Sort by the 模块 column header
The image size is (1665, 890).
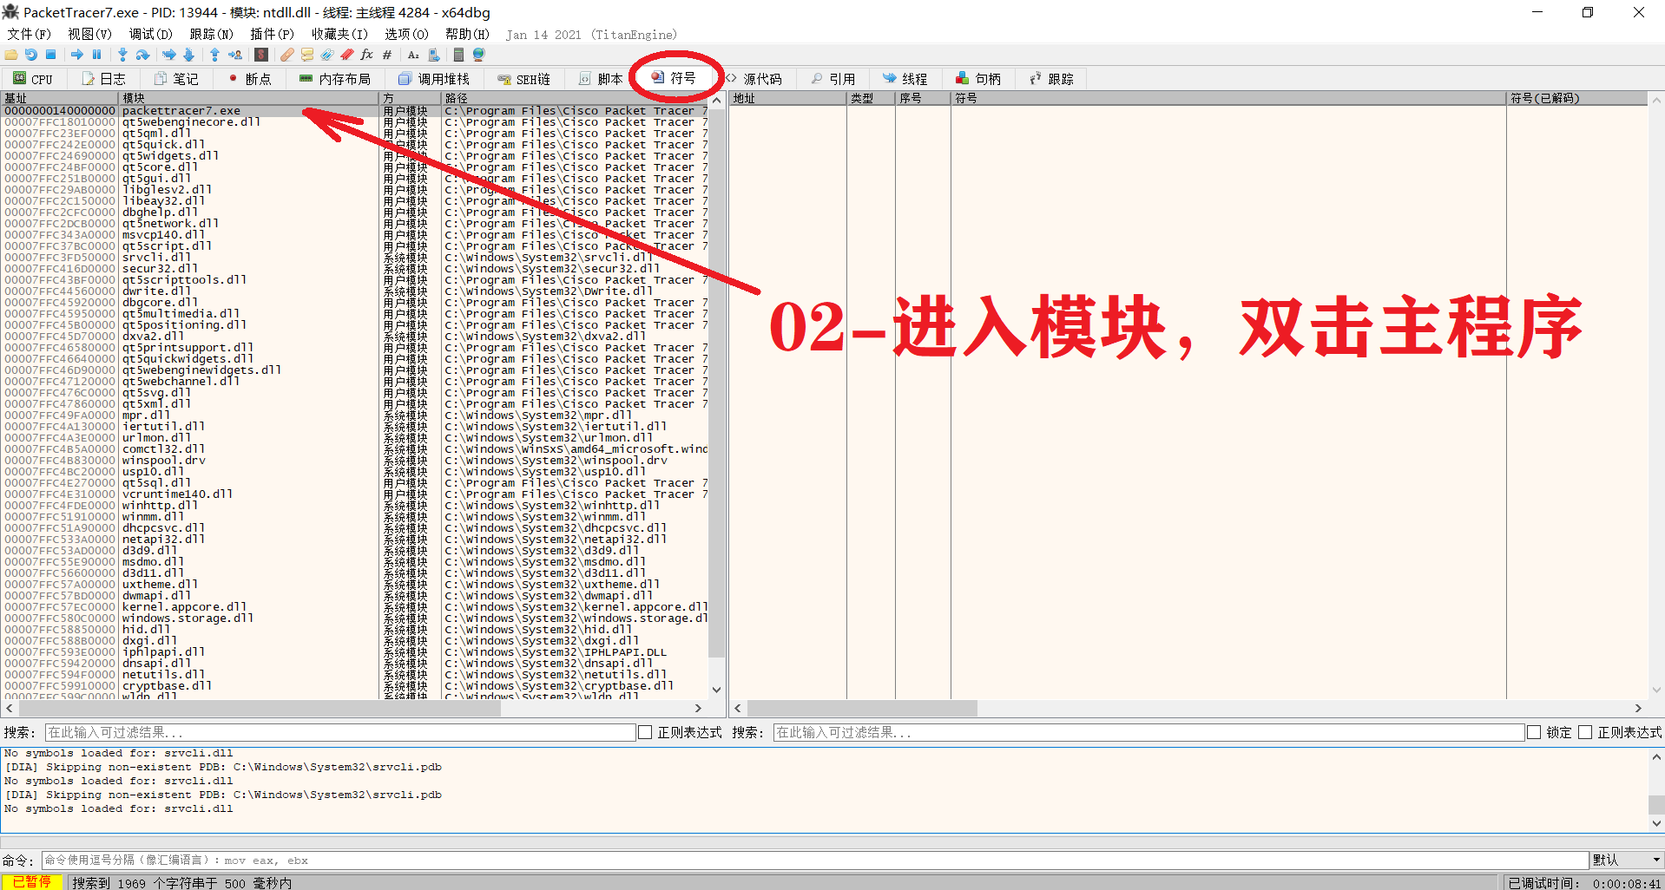click(249, 98)
